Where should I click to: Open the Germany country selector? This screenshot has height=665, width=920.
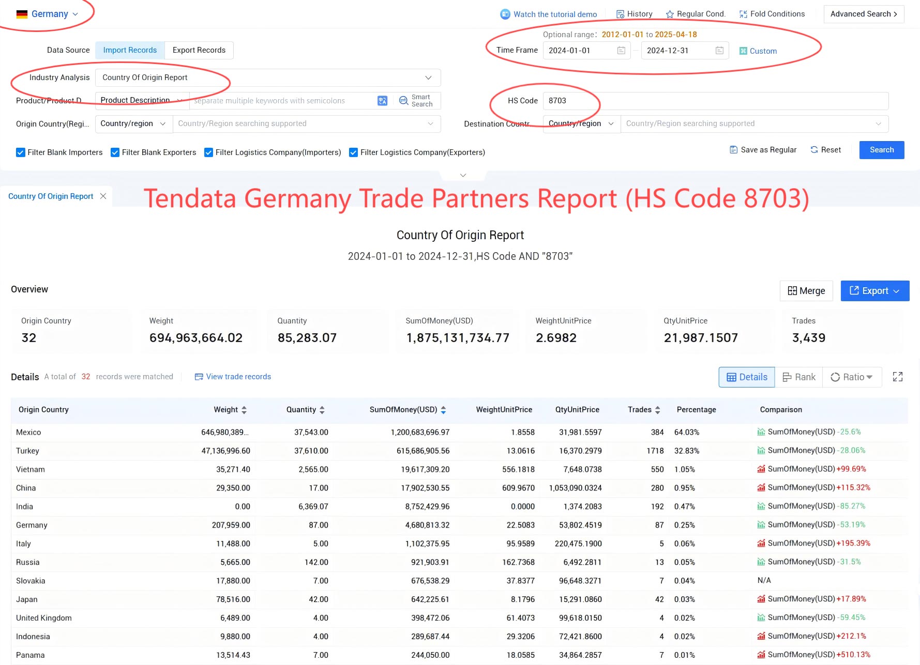click(x=47, y=14)
